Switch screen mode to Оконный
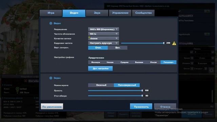The width and height of the screenshot is (217, 122). point(101,85)
